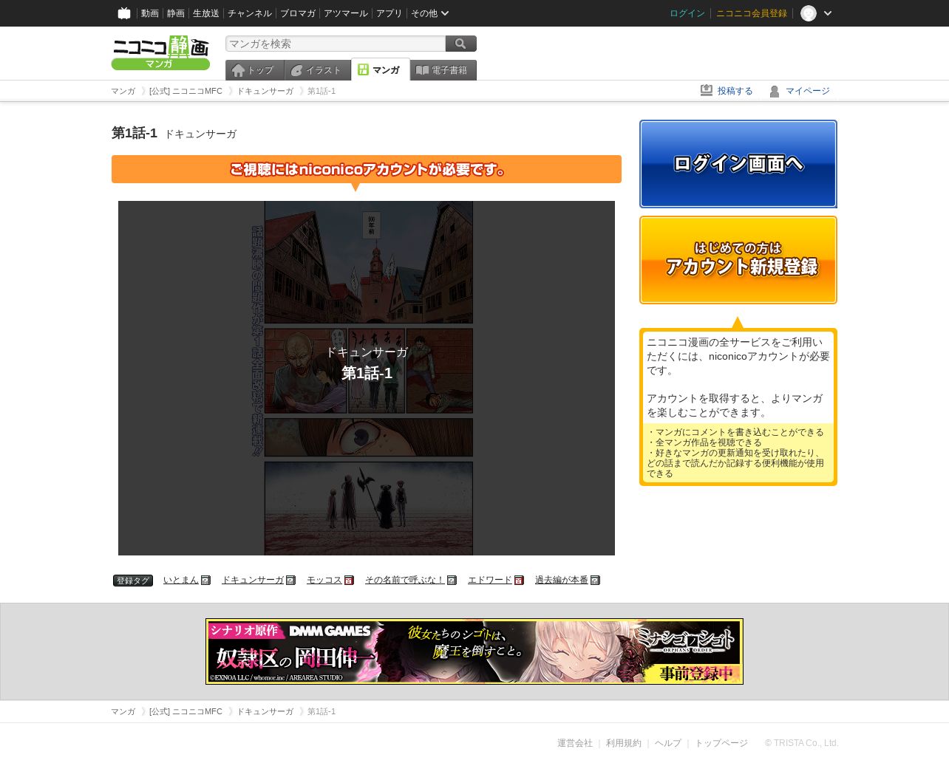The height and width of the screenshot is (763, 949).
Task: Click the ドキュンサーガ title beside 第1話-1 heading
Action: 200,134
